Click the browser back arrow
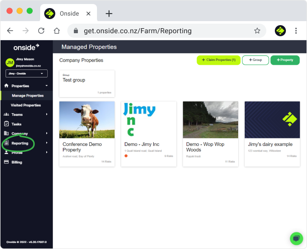 (x=10, y=31)
